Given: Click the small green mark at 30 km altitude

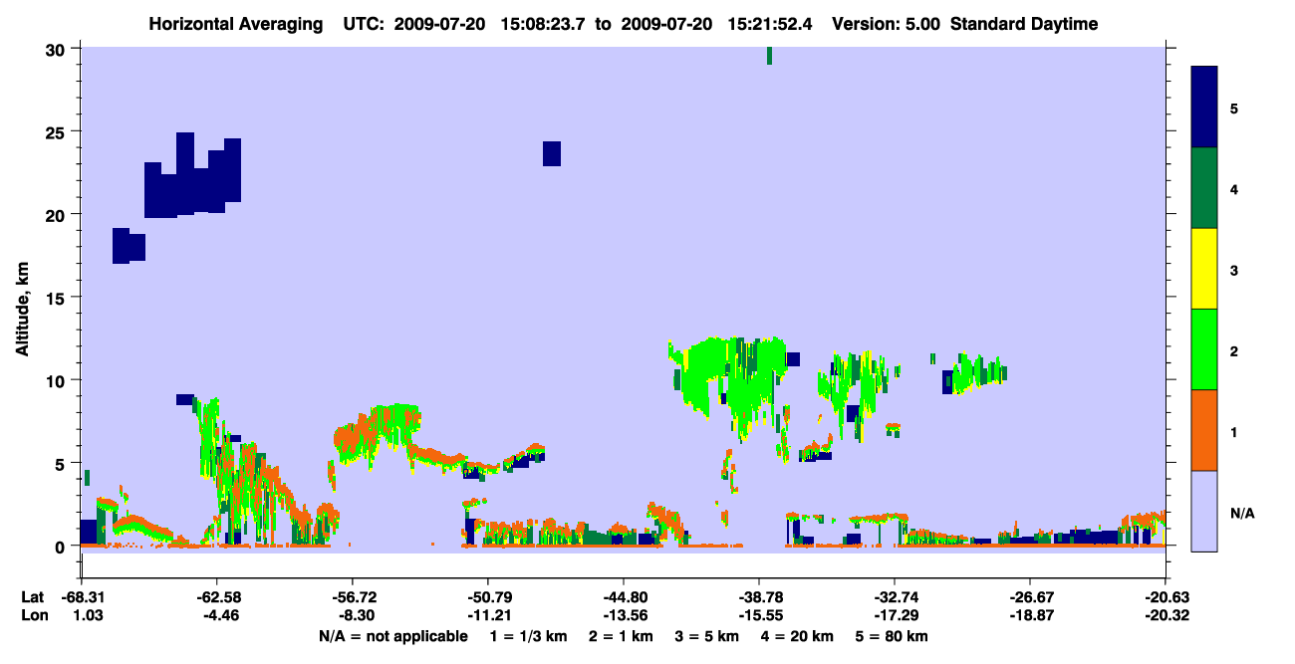Looking at the screenshot, I should coord(769,56).
